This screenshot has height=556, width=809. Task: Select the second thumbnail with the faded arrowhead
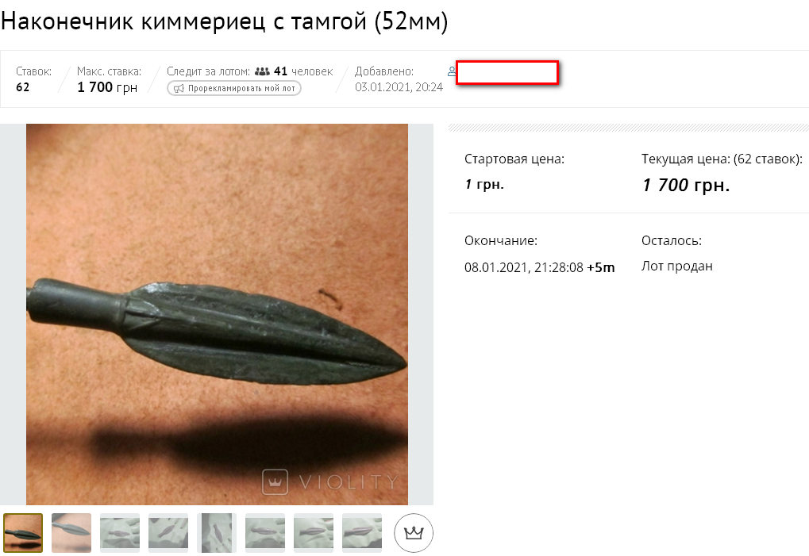click(71, 533)
